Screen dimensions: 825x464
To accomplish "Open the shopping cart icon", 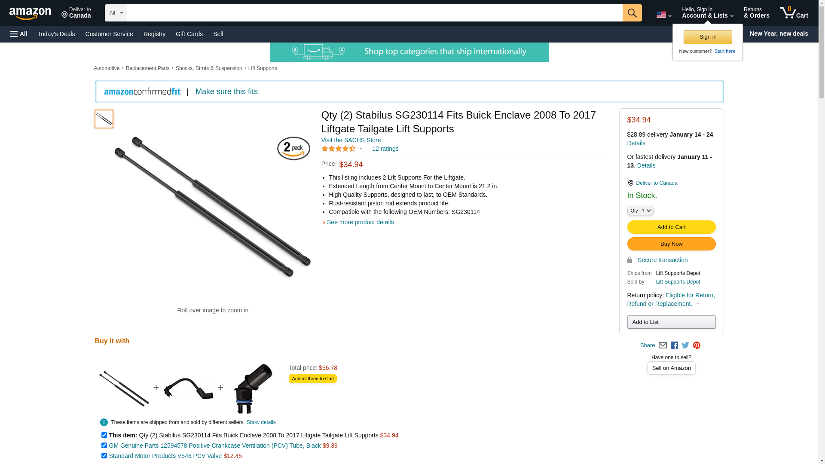I will (x=794, y=12).
